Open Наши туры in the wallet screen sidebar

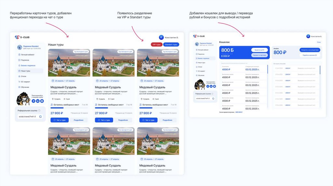(x=200, y=63)
